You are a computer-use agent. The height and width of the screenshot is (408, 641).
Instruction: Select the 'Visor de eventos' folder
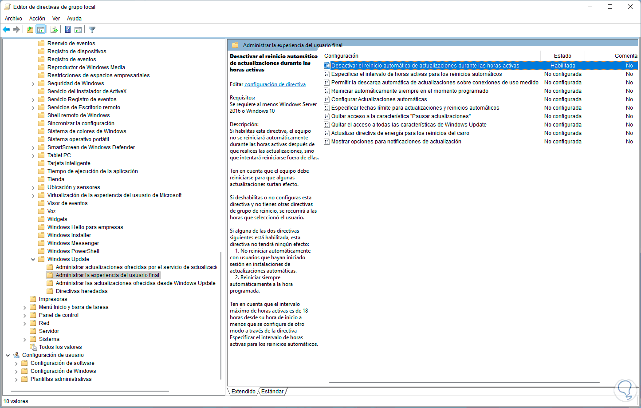67,203
